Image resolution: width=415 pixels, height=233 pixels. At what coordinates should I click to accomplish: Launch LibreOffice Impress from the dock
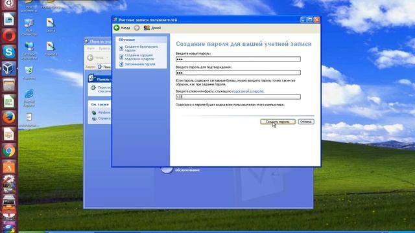[8, 134]
